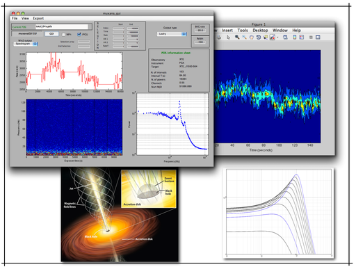
Task: Click the Figure 1 window title bar
Action: click(274, 24)
